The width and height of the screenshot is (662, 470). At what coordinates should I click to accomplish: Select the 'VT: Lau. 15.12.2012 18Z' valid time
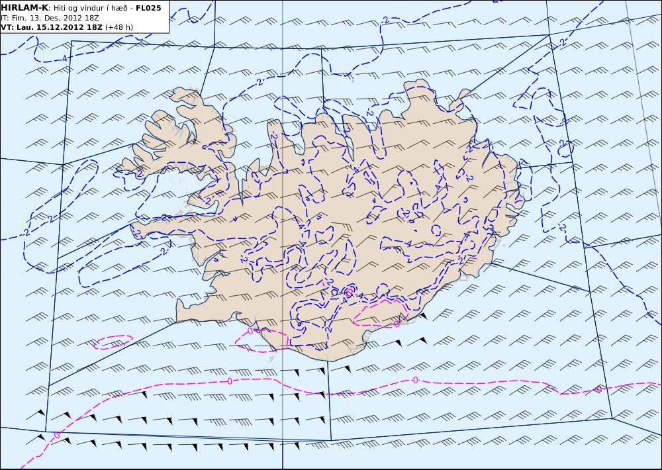(52, 27)
